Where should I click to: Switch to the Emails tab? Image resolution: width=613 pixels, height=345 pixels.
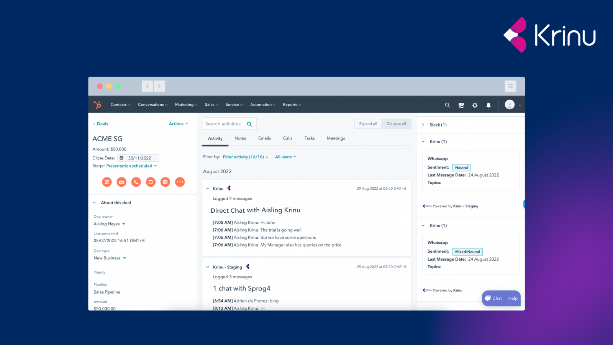pyautogui.click(x=264, y=138)
